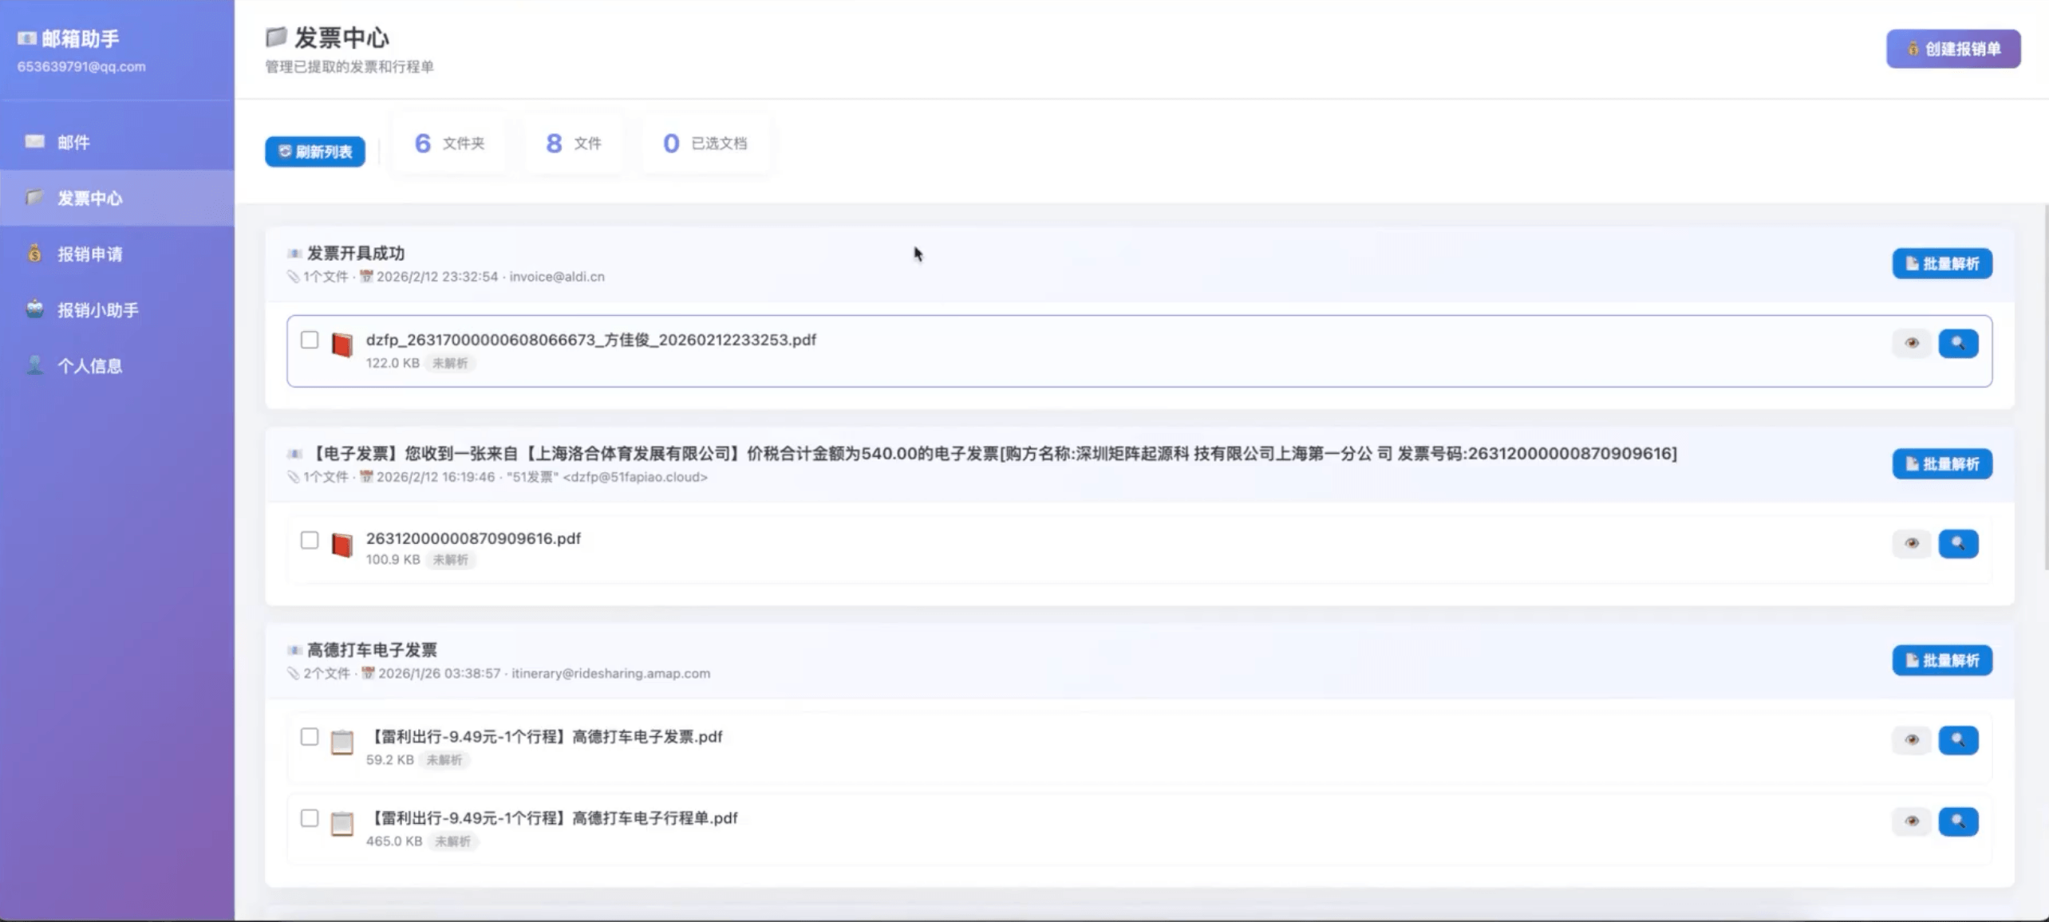Click the 8 文件 stat card

(x=574, y=144)
